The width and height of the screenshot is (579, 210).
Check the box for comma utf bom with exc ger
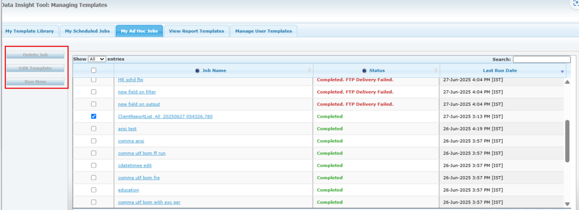[93, 202]
